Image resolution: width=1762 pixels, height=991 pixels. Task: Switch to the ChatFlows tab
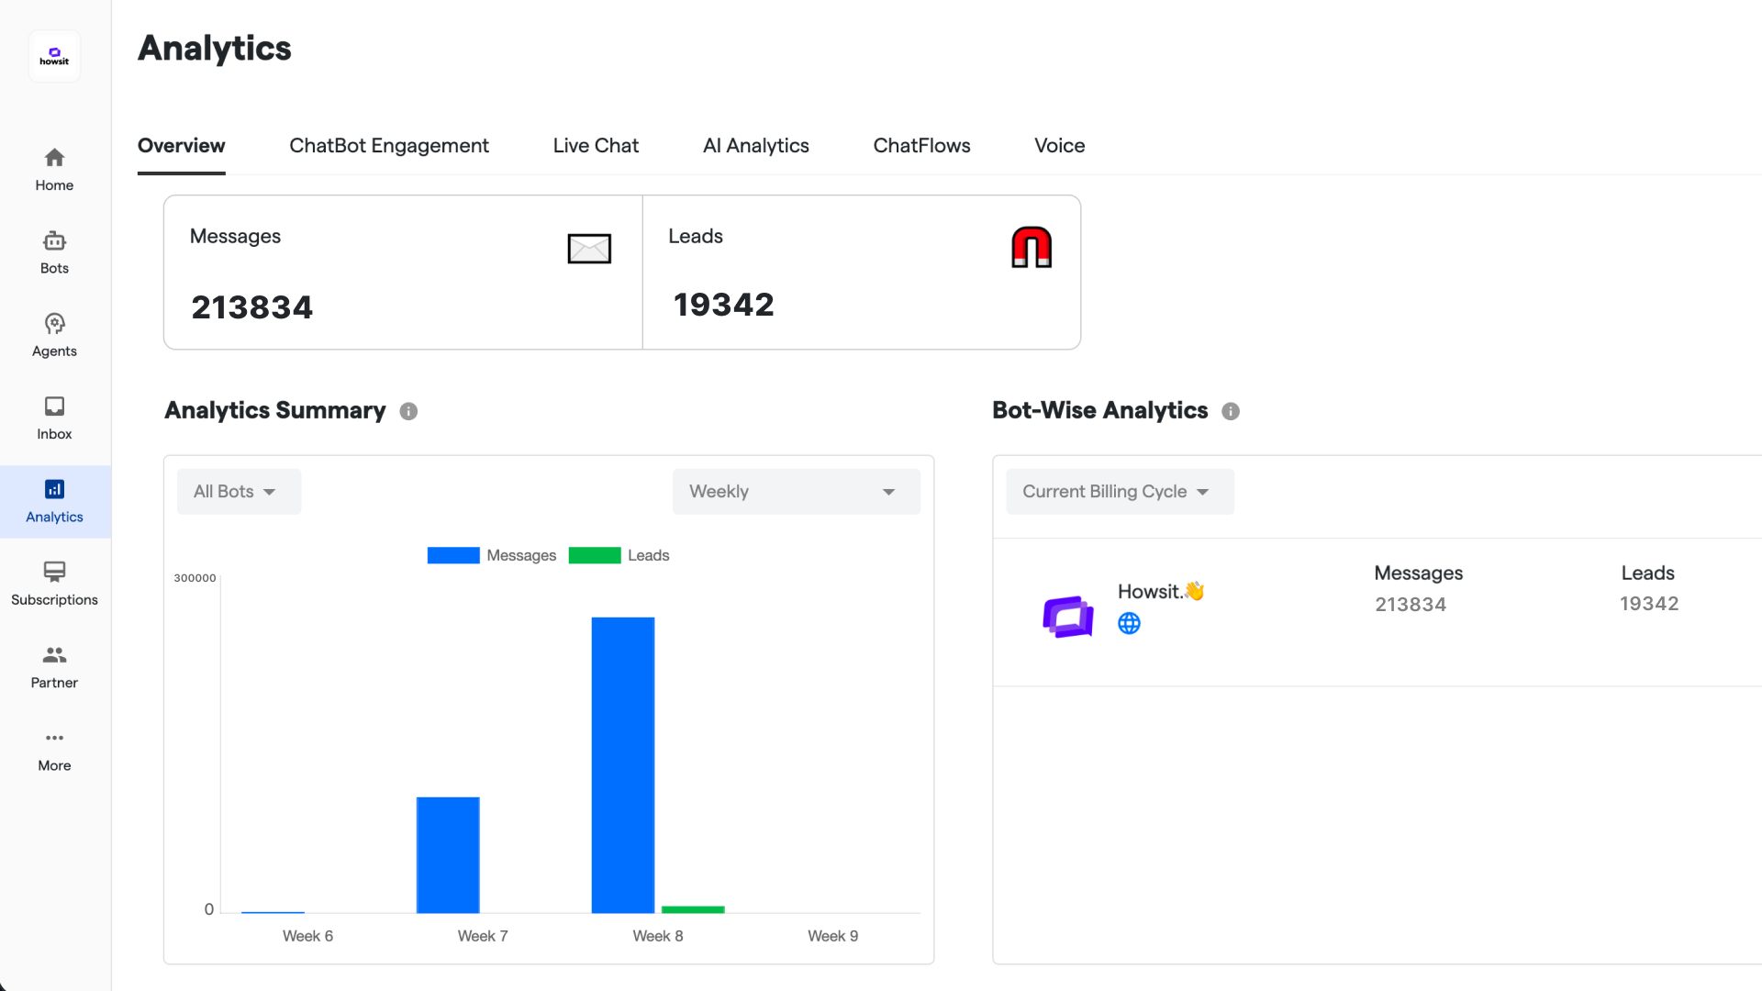(921, 146)
